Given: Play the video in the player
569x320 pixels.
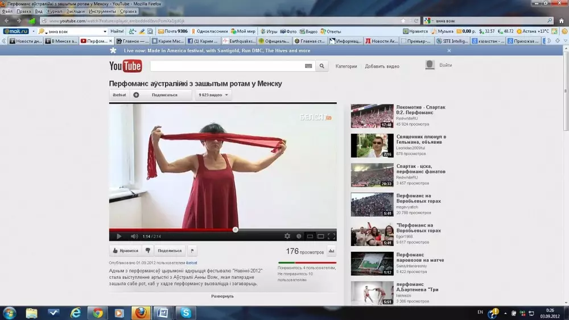Looking at the screenshot, I should coord(119,236).
